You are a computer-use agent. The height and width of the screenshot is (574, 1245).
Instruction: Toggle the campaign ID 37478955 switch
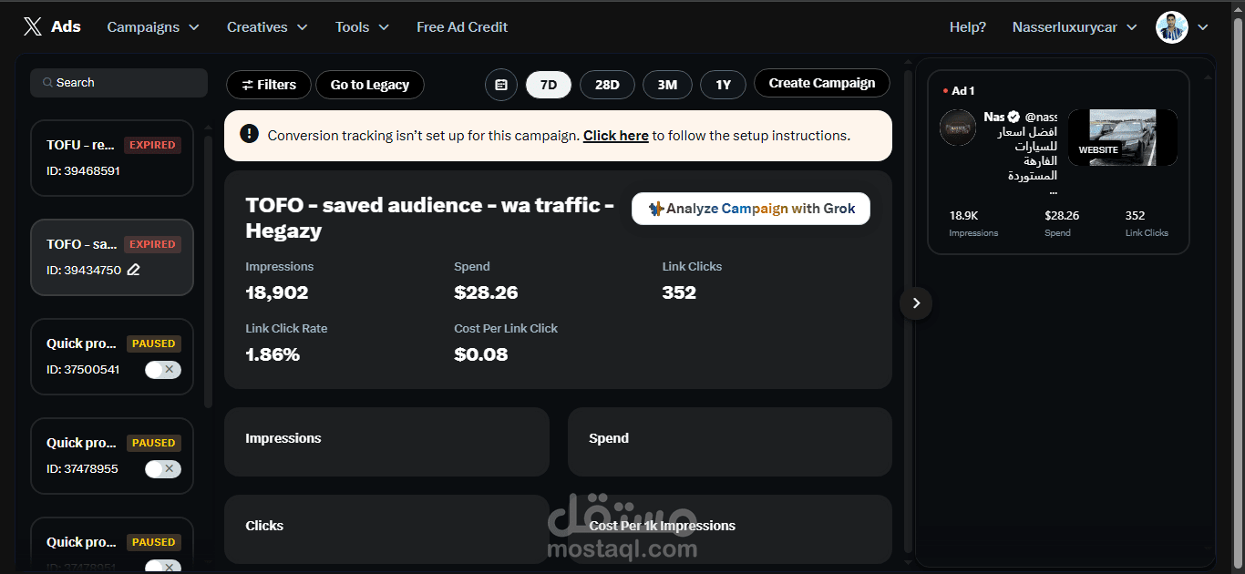[163, 469]
